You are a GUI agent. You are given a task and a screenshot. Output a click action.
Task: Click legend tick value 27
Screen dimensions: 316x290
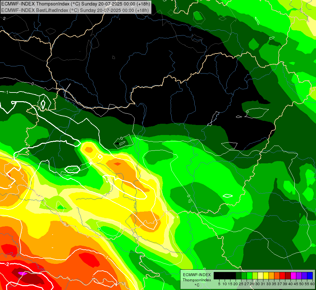pos(247,284)
